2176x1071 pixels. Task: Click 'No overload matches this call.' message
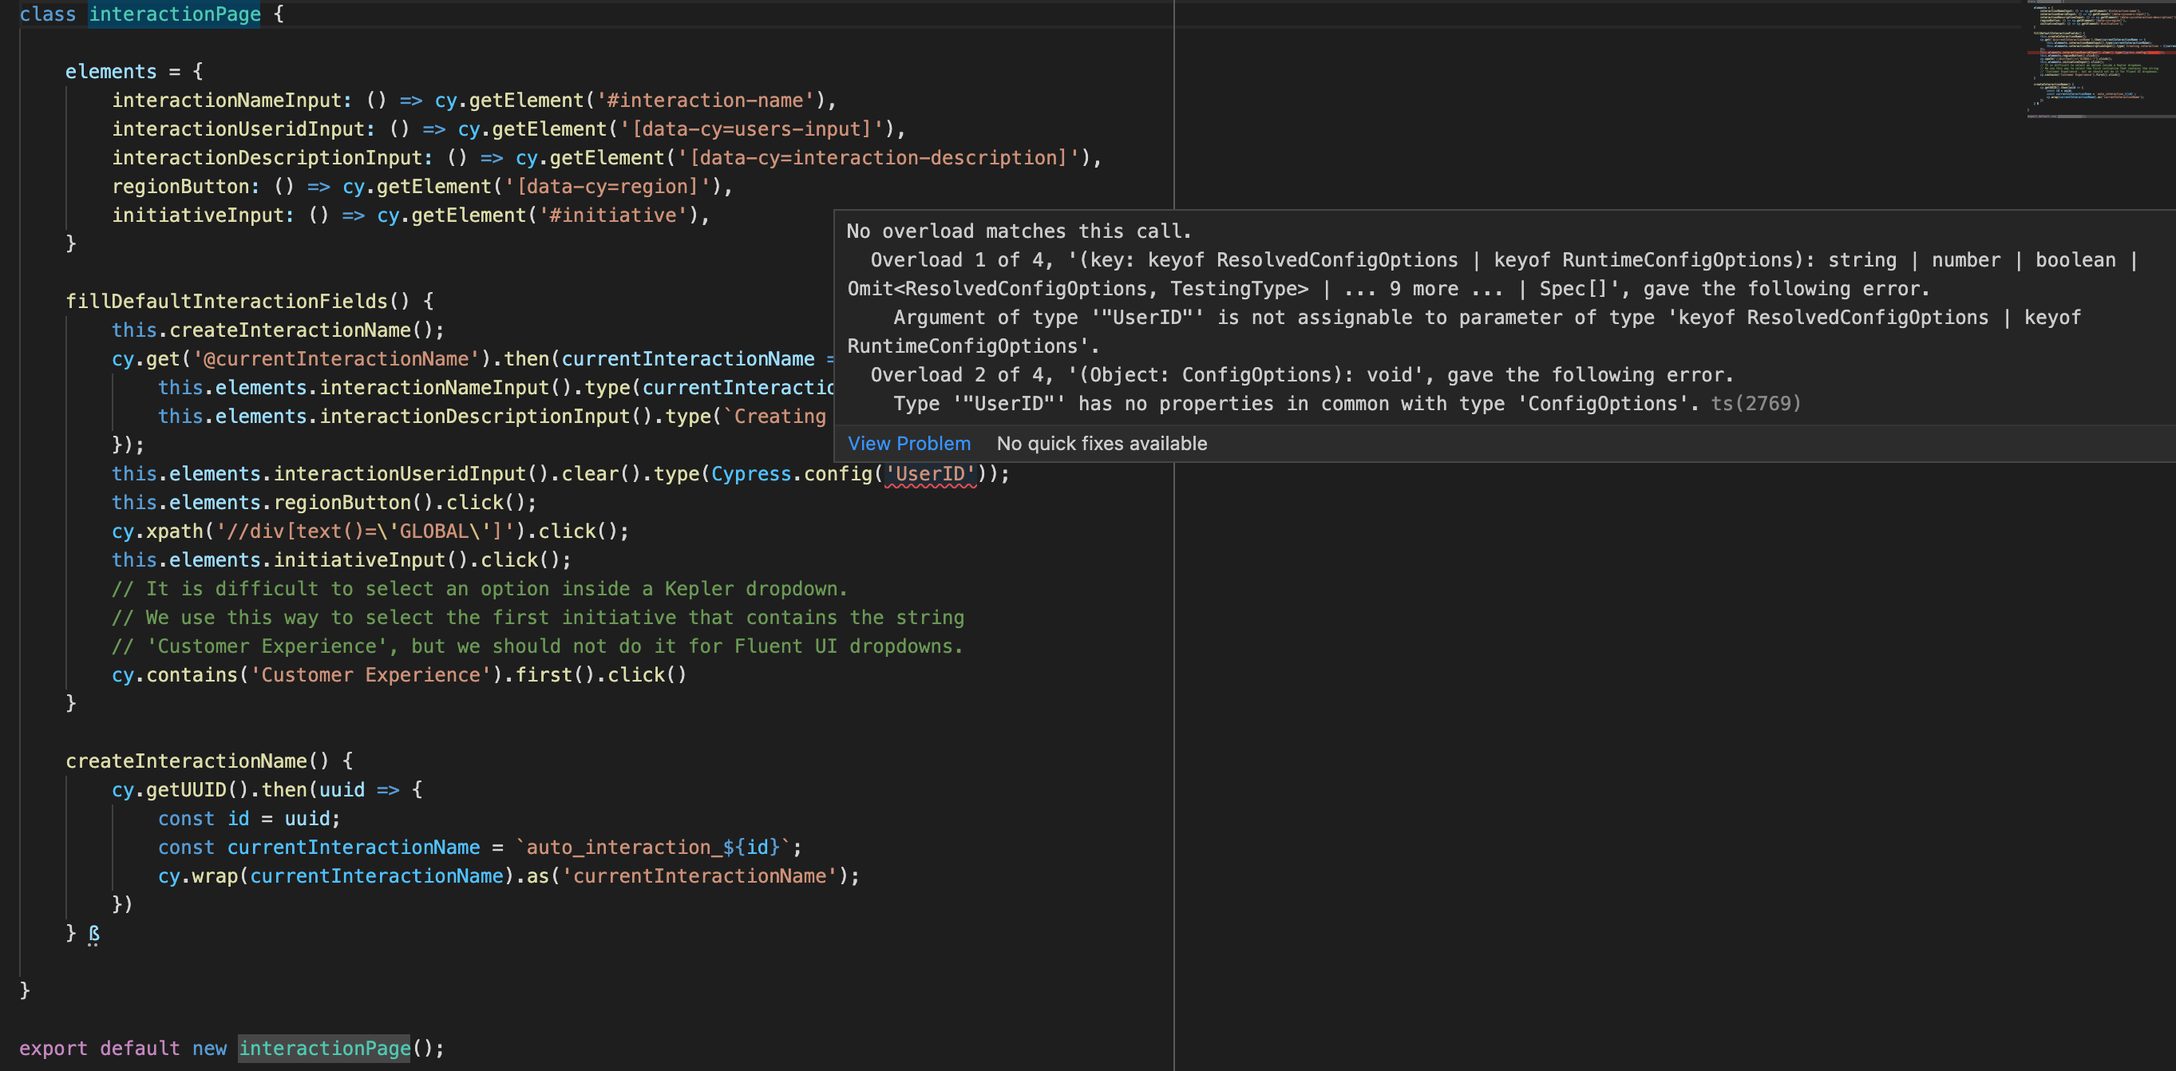coord(1019,231)
